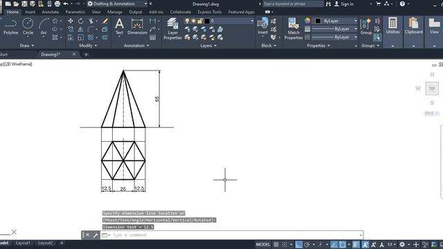This screenshot has height=249, width=443.
Task: Select the Copy tool in Modify panel
Action: (71, 29)
